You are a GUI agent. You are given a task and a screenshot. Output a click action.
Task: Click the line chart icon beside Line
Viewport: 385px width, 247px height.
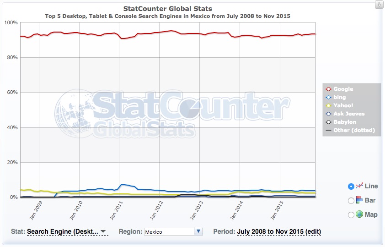pyautogui.click(x=359, y=186)
